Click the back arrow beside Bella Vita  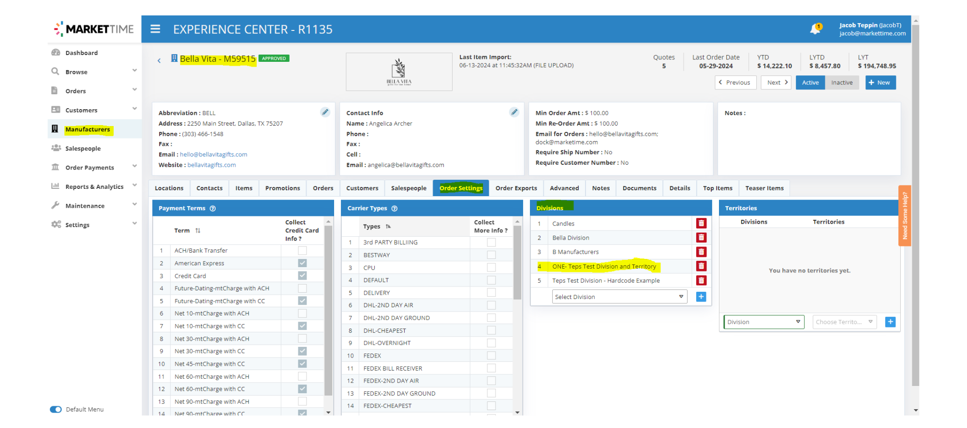(x=159, y=61)
